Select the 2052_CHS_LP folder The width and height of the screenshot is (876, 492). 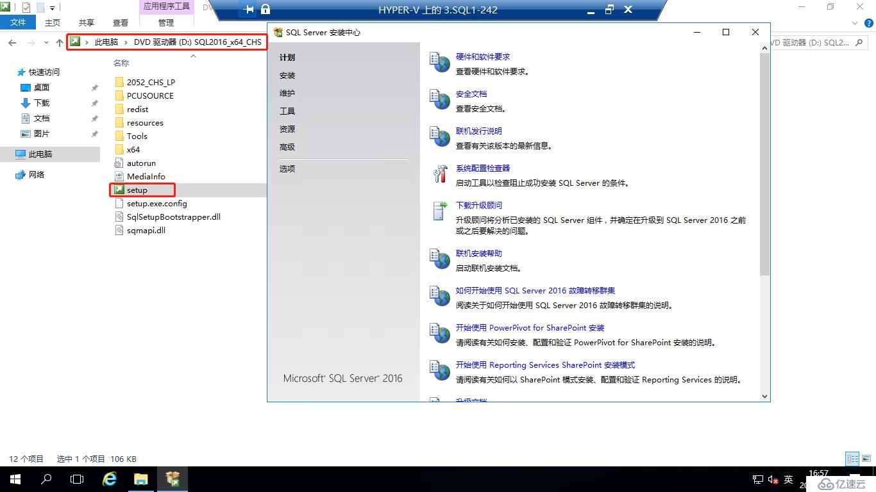coord(151,83)
